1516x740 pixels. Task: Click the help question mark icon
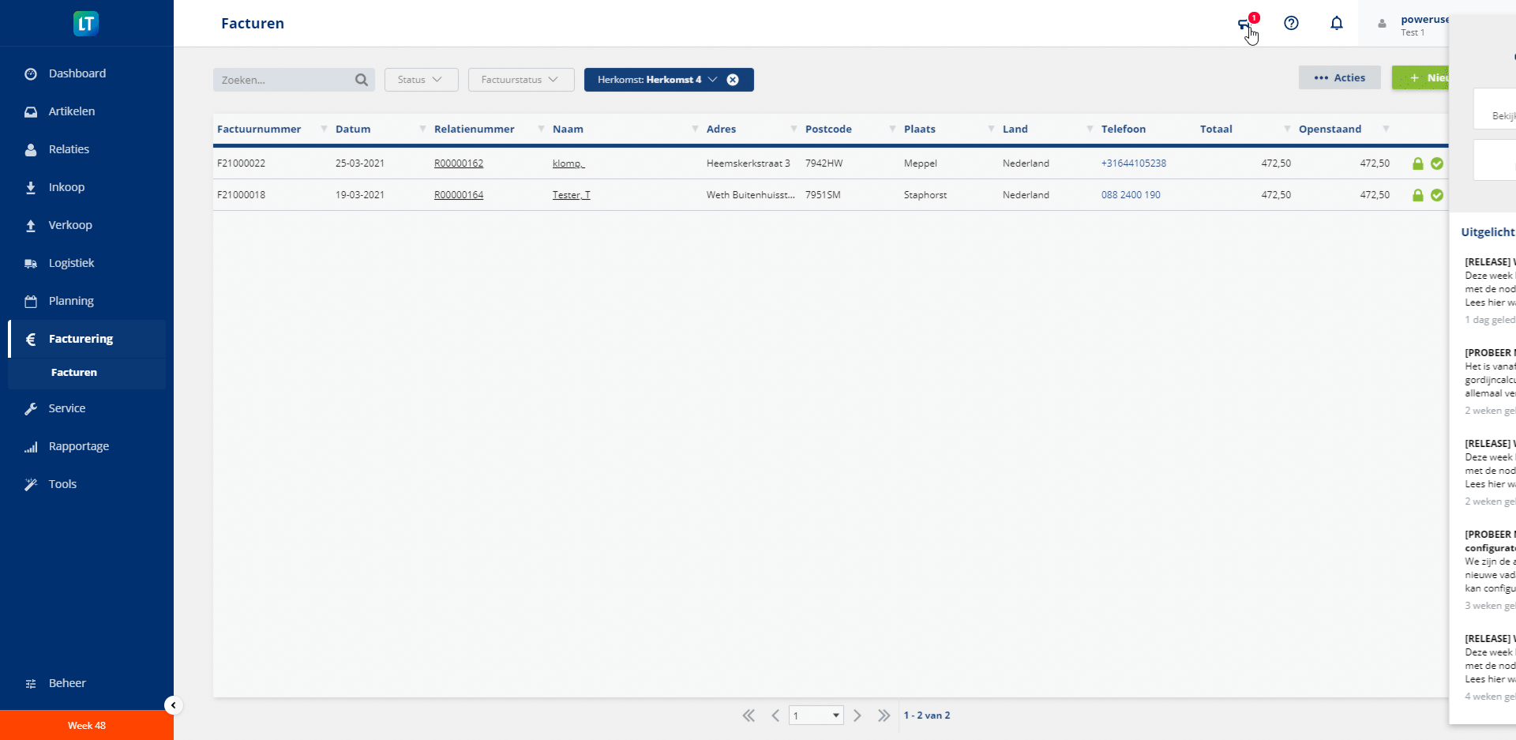click(x=1291, y=24)
